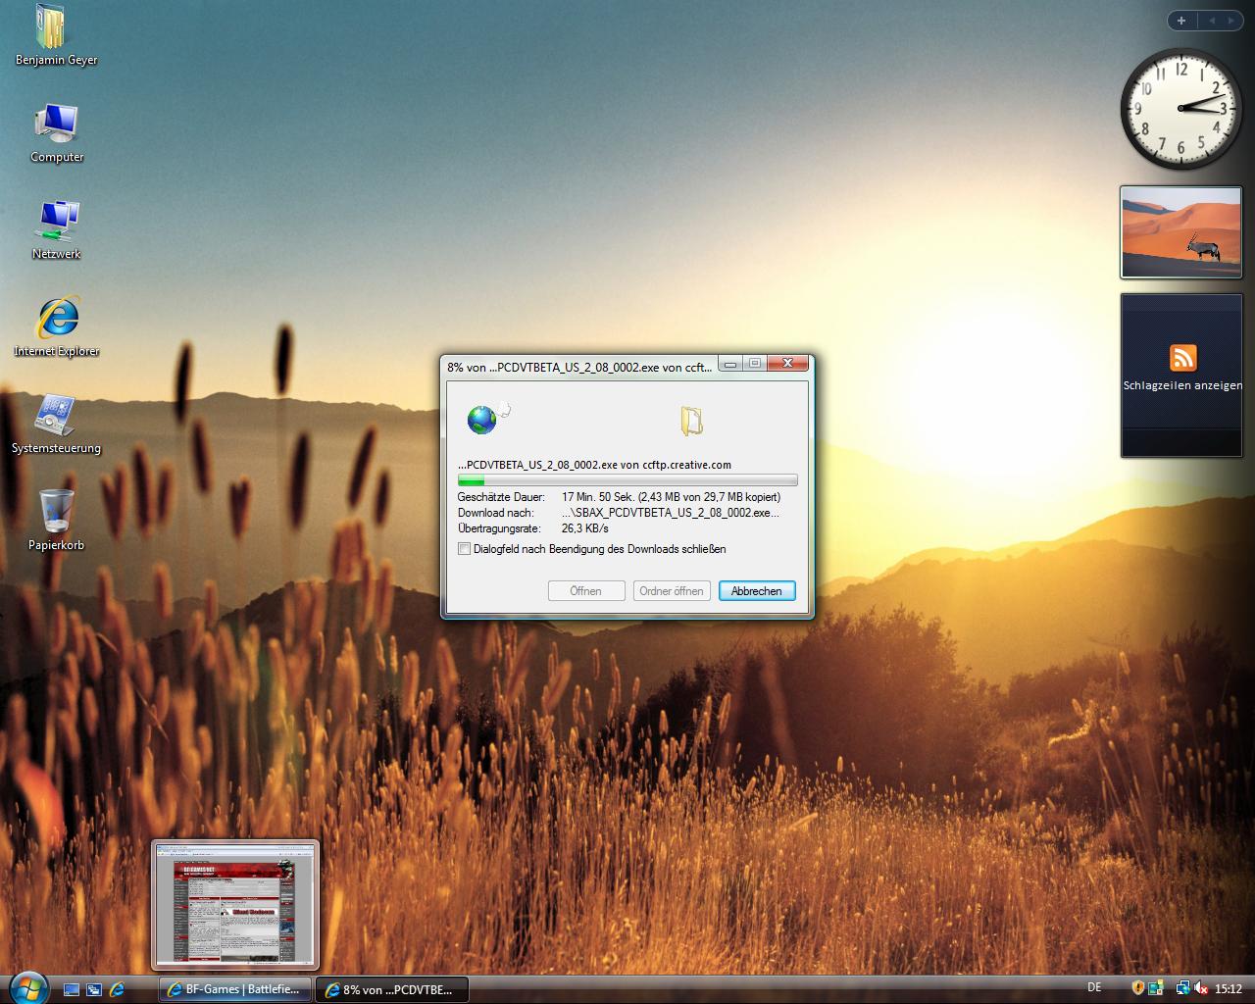Click Switch between windows quick launch icon
1255x1004 pixels.
click(94, 989)
